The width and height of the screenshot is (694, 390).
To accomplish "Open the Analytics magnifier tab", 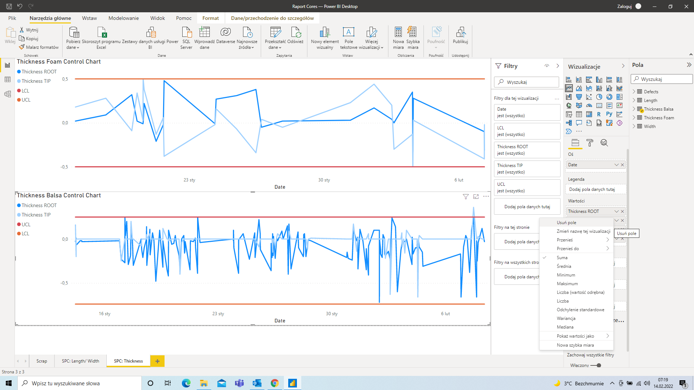I will tap(604, 143).
